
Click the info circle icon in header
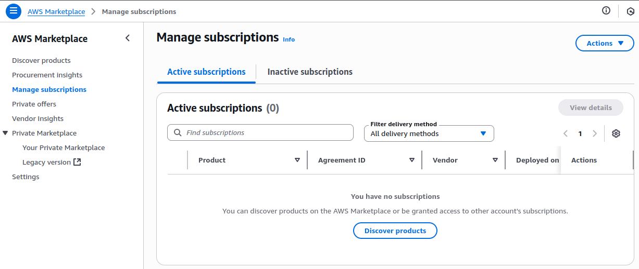coord(606,10)
